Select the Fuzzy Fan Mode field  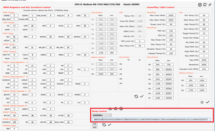(204, 38)
